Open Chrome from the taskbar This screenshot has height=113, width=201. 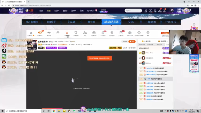tap(54, 111)
